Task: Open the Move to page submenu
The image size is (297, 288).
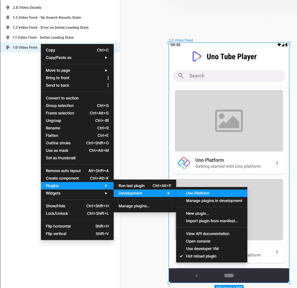Action: pos(57,70)
